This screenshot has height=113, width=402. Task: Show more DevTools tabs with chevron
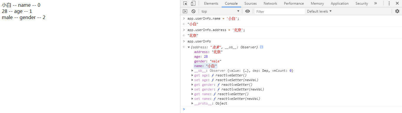(x=375, y=4)
